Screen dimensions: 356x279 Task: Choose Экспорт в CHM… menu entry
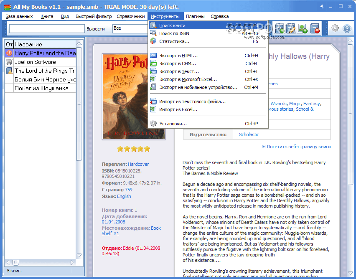[208, 63]
